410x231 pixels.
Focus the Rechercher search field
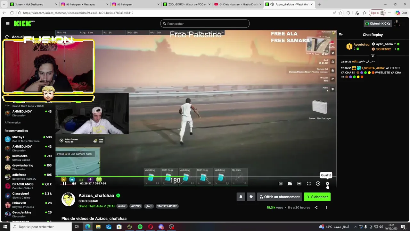pyautogui.click(x=205, y=23)
